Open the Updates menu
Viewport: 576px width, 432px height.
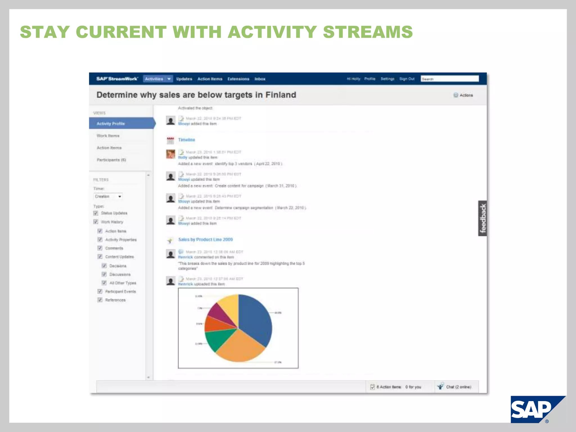184,79
